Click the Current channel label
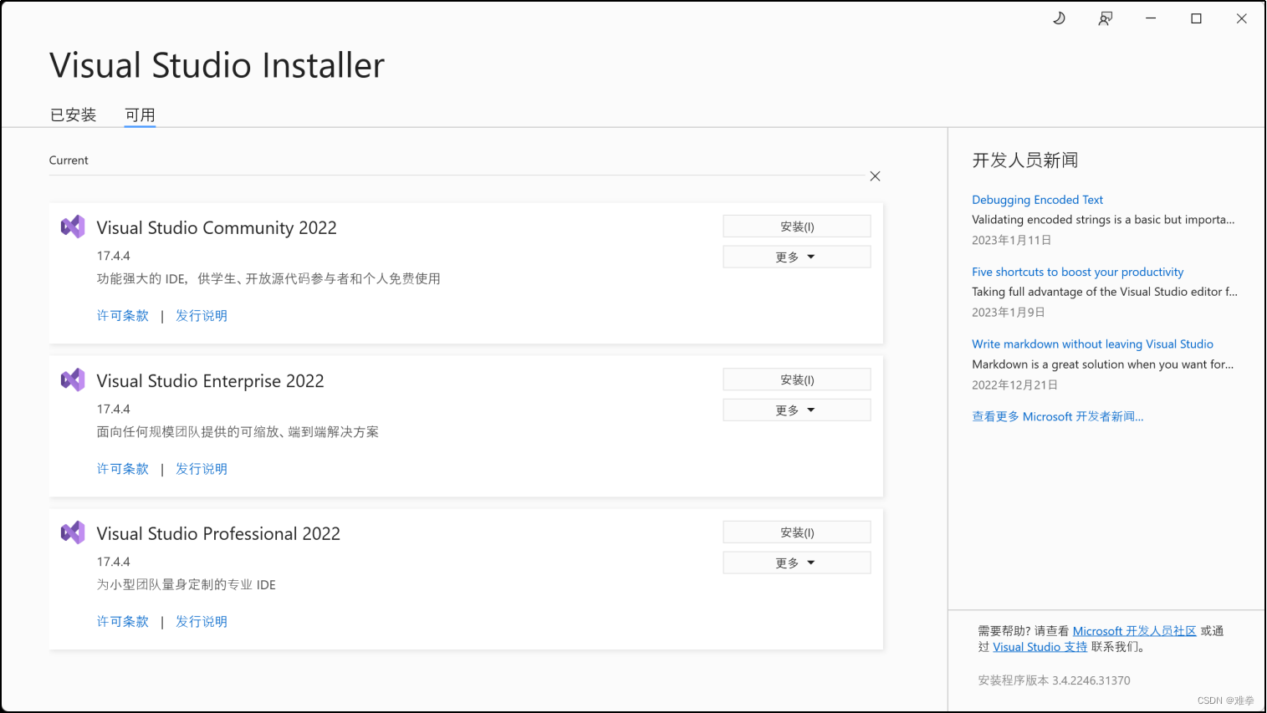 (69, 160)
